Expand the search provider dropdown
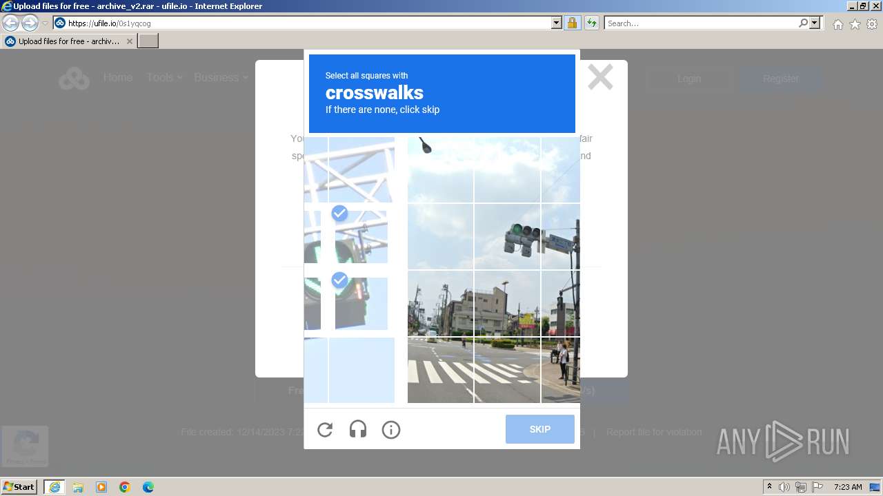This screenshot has width=883, height=496. 815,23
